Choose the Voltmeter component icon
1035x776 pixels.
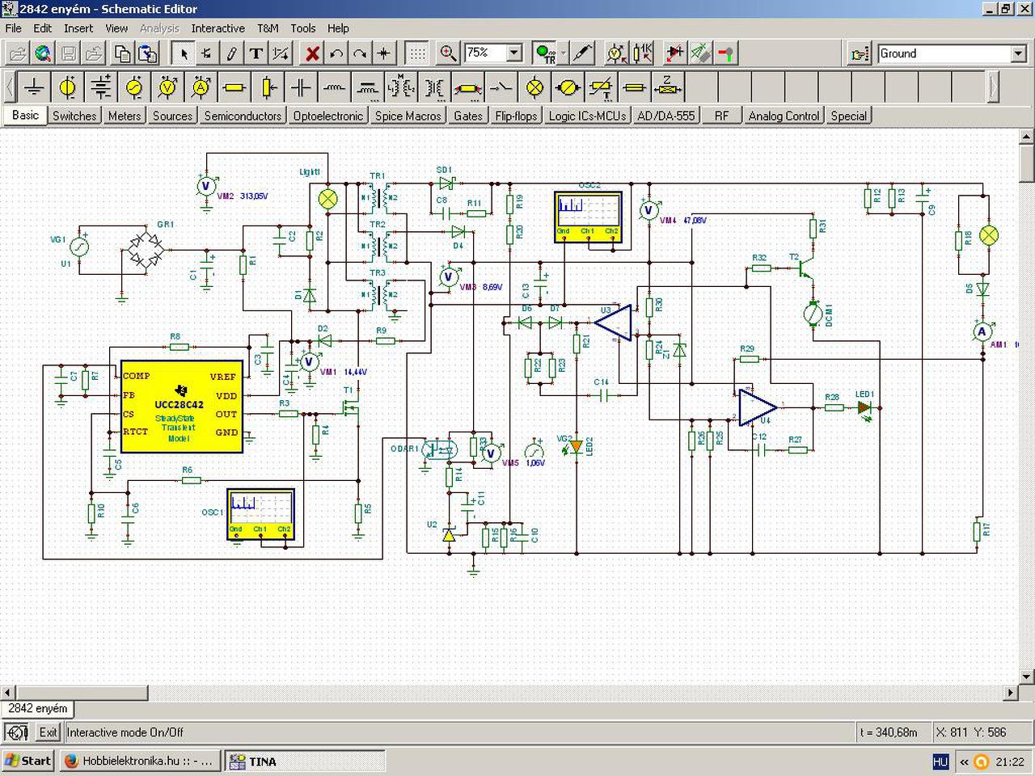[167, 86]
